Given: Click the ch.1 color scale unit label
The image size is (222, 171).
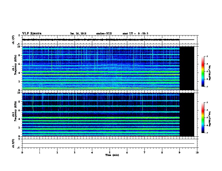Looking at the screenshot, I should (210, 73).
